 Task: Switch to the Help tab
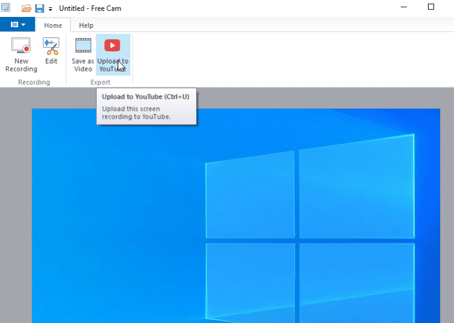click(x=86, y=25)
